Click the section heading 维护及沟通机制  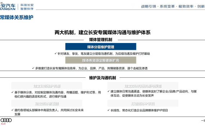(102, 78)
